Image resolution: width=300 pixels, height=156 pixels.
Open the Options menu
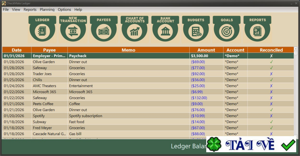(64, 10)
